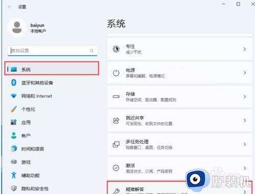
Task: Click the apps grid icon
Action: coord(14,122)
